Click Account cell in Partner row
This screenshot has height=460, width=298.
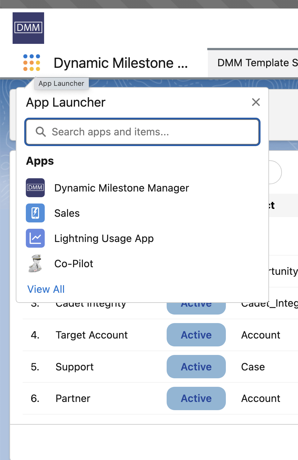coord(261,398)
